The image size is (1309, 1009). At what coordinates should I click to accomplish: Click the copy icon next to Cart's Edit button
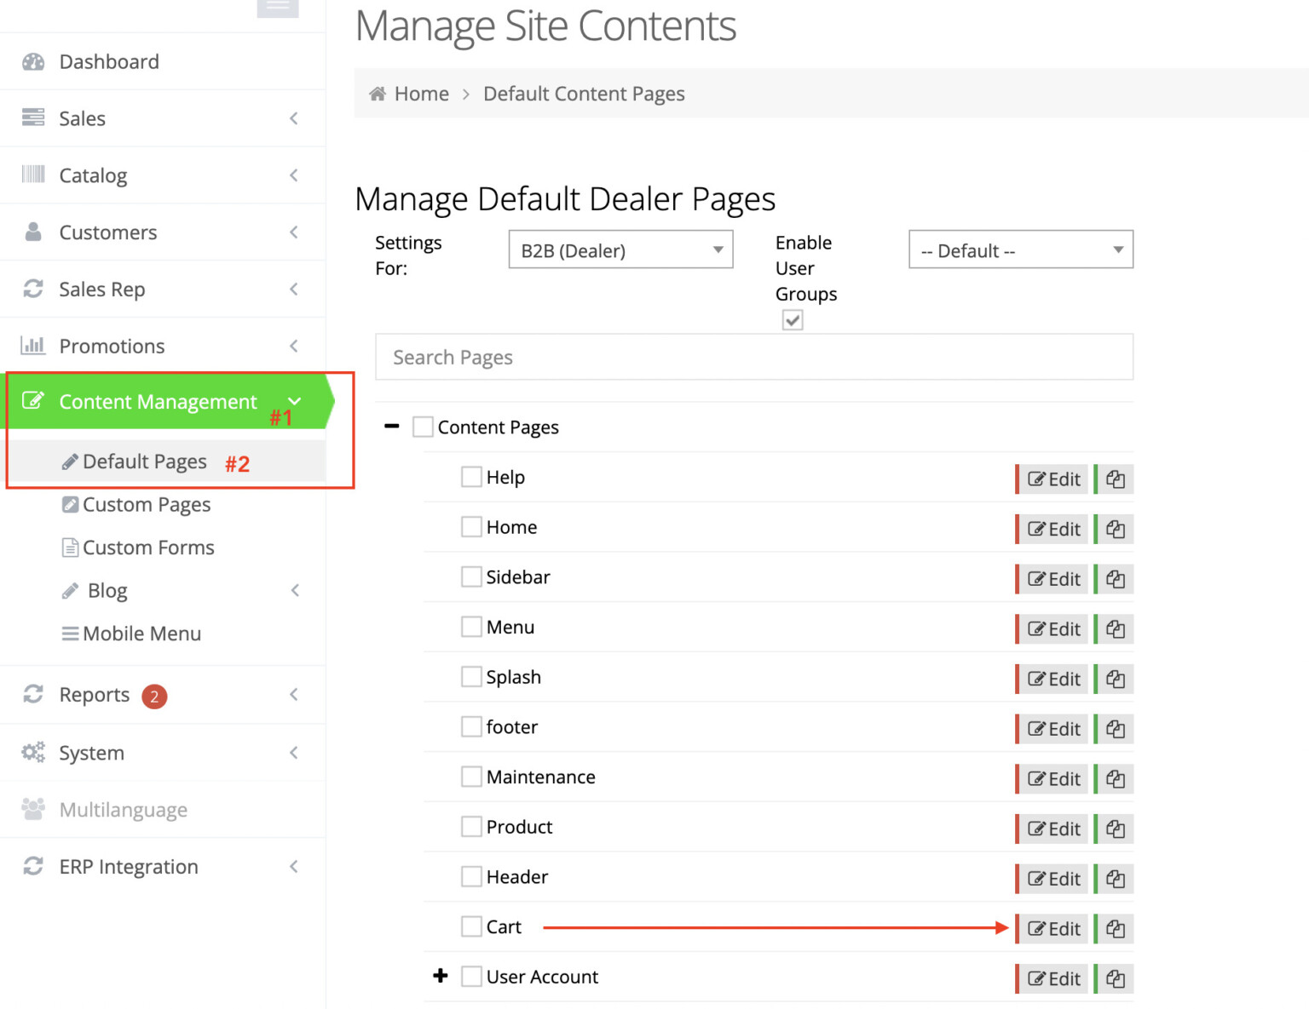tap(1115, 929)
